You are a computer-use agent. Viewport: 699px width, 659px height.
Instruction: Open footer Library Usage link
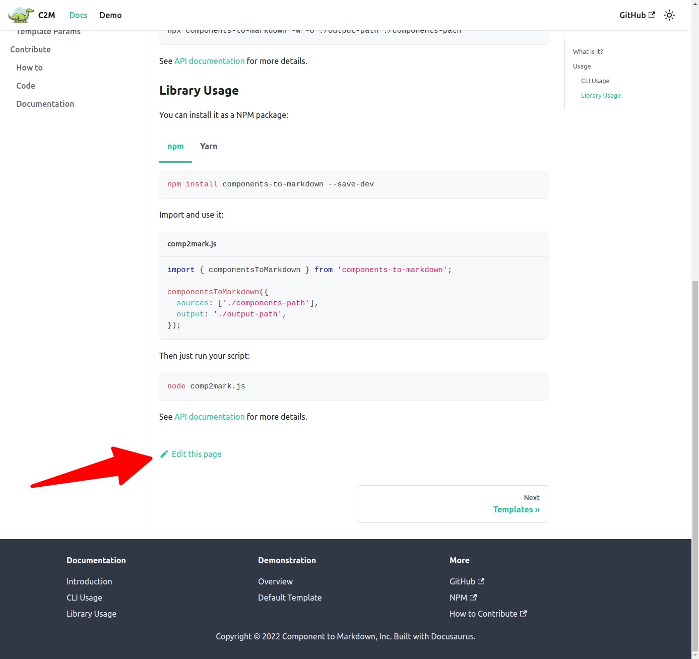[91, 614]
